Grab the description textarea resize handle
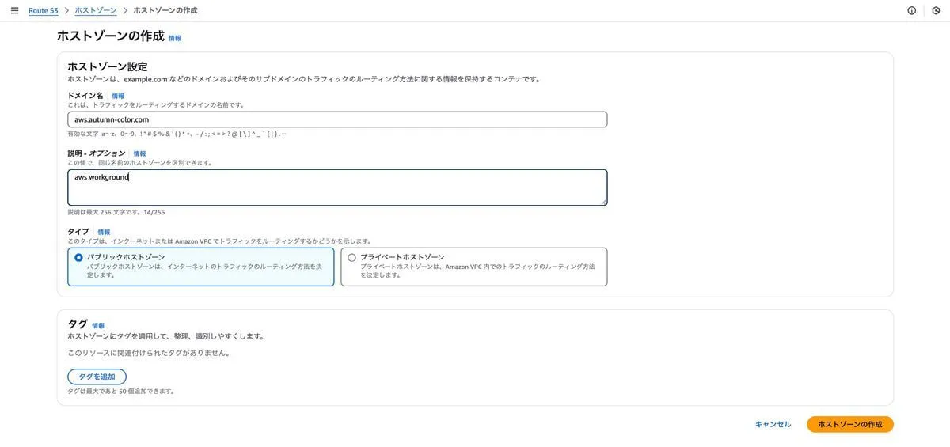The width and height of the screenshot is (950, 447). tap(604, 203)
